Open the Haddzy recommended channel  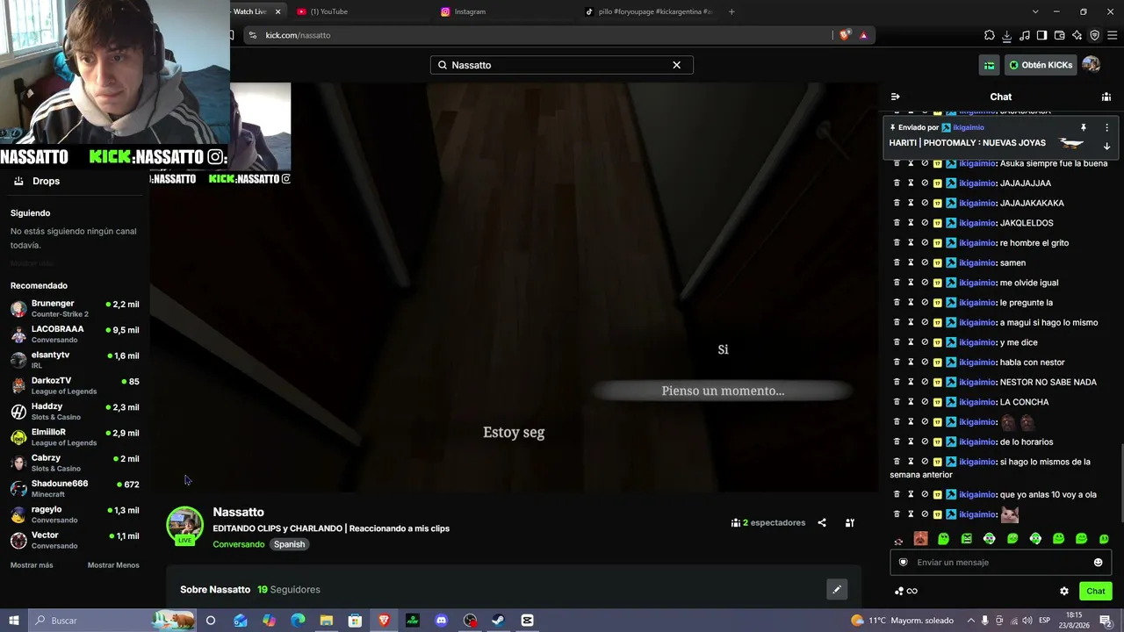75,412
